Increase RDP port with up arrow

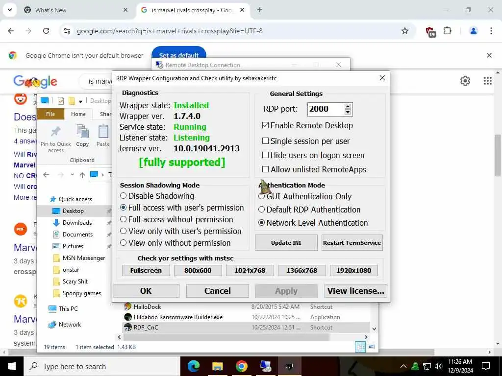(x=348, y=106)
